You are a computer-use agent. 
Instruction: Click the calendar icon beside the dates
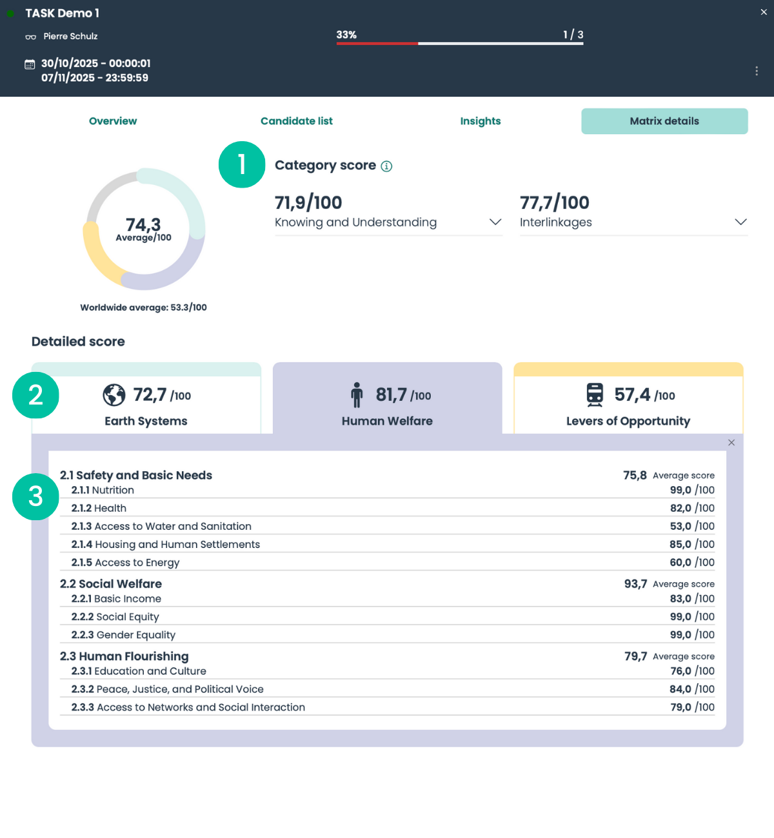pyautogui.click(x=30, y=64)
